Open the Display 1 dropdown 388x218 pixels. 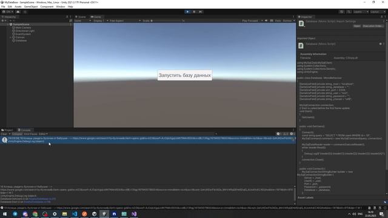101,21
